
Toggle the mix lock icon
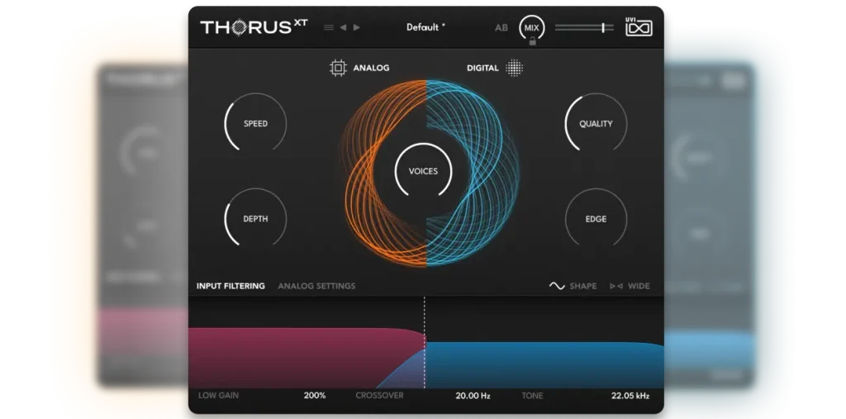533,41
